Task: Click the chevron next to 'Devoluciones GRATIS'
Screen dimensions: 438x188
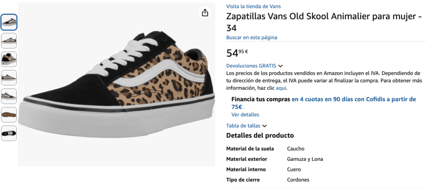Action: point(281,66)
